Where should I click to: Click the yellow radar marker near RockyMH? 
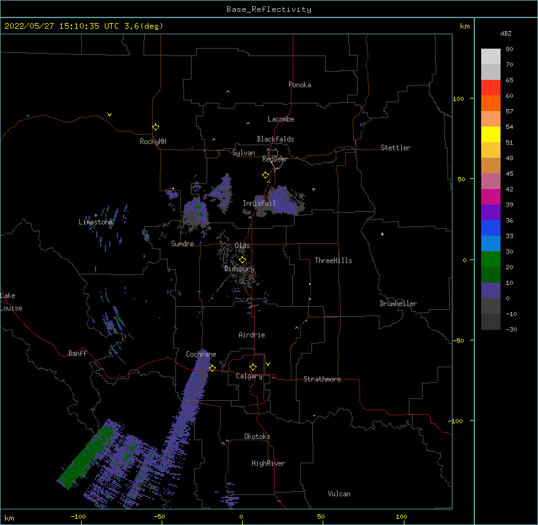click(x=155, y=127)
